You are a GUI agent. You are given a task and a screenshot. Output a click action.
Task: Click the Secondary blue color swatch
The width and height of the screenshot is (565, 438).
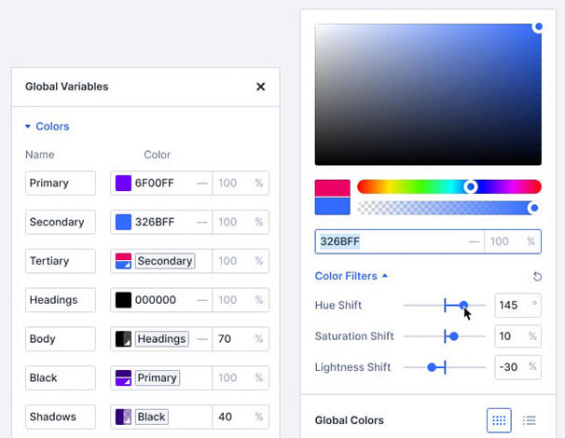(x=123, y=223)
